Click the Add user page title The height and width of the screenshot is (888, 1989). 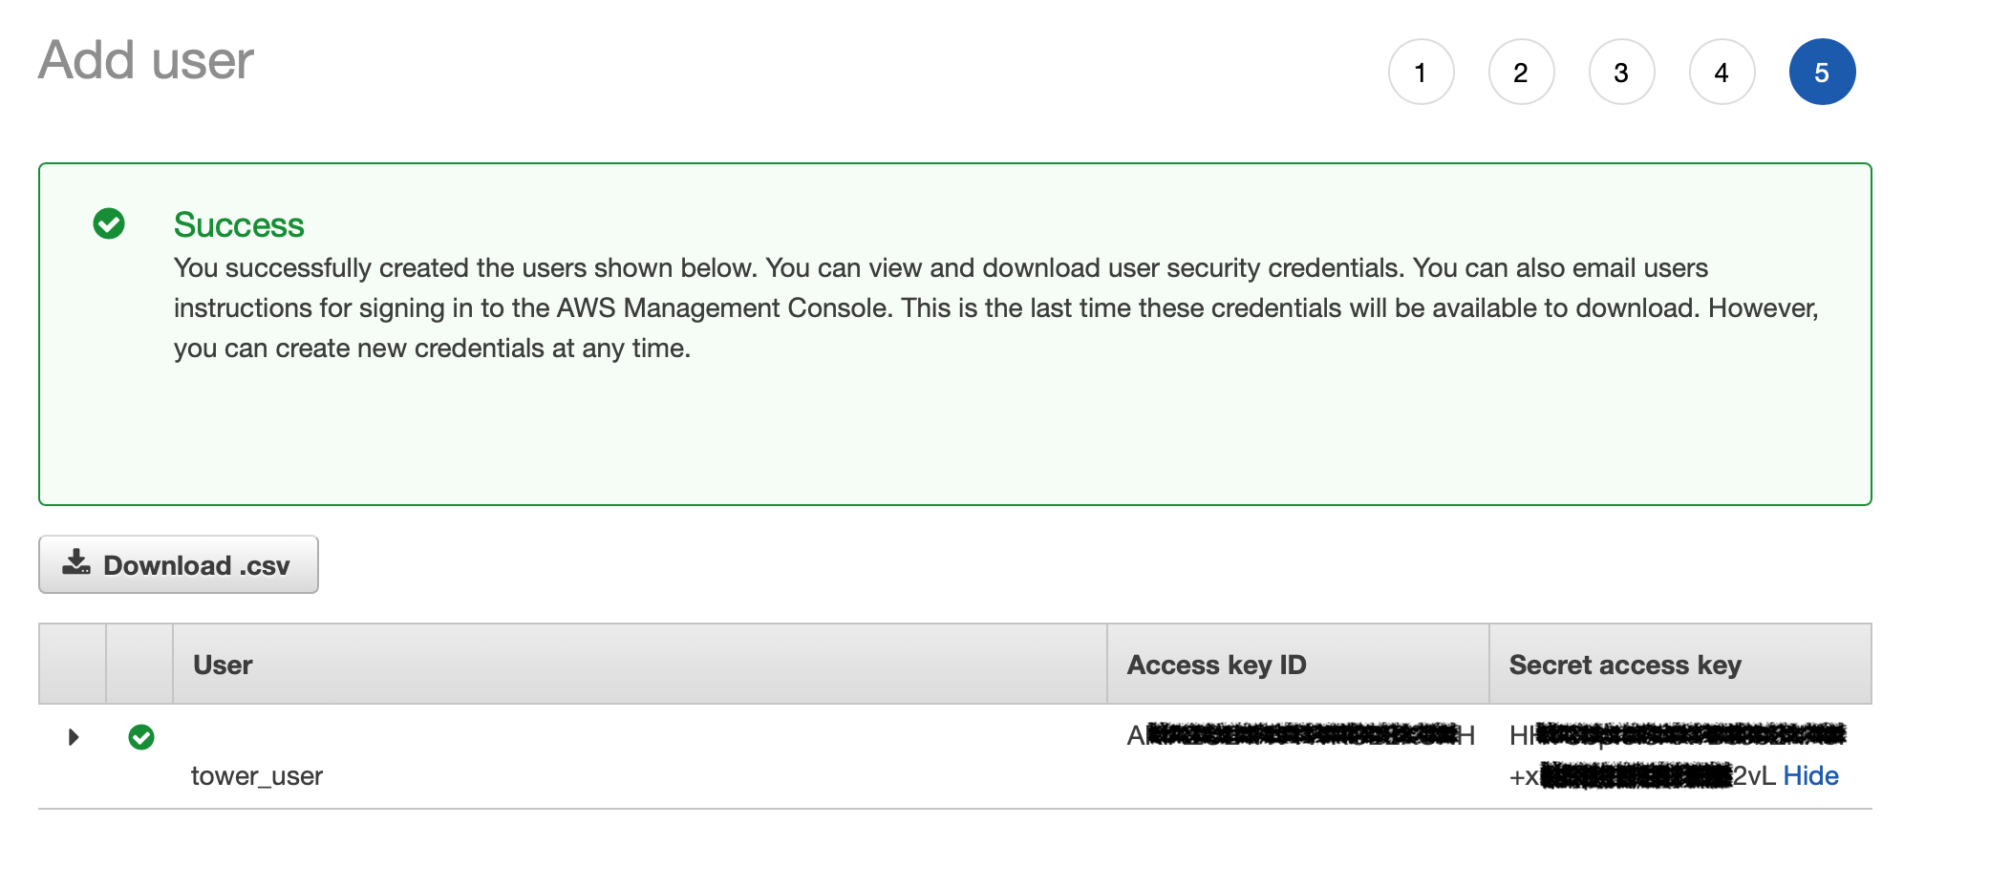click(146, 60)
